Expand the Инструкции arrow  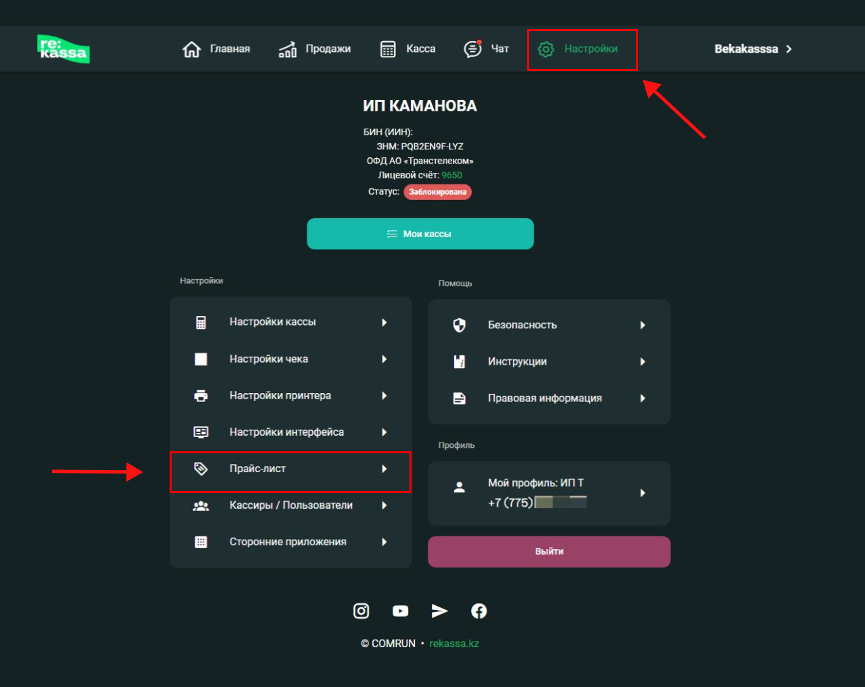click(x=642, y=362)
